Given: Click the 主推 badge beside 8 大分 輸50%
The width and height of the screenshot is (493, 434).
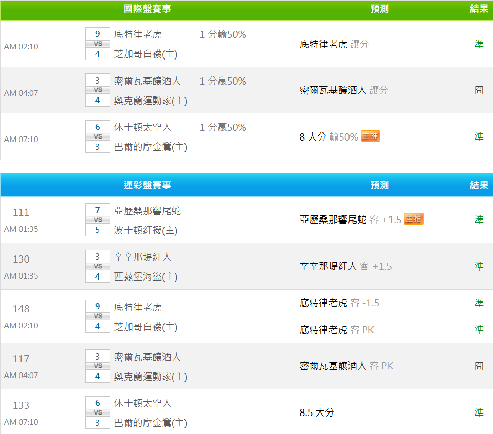Looking at the screenshot, I should (371, 136).
